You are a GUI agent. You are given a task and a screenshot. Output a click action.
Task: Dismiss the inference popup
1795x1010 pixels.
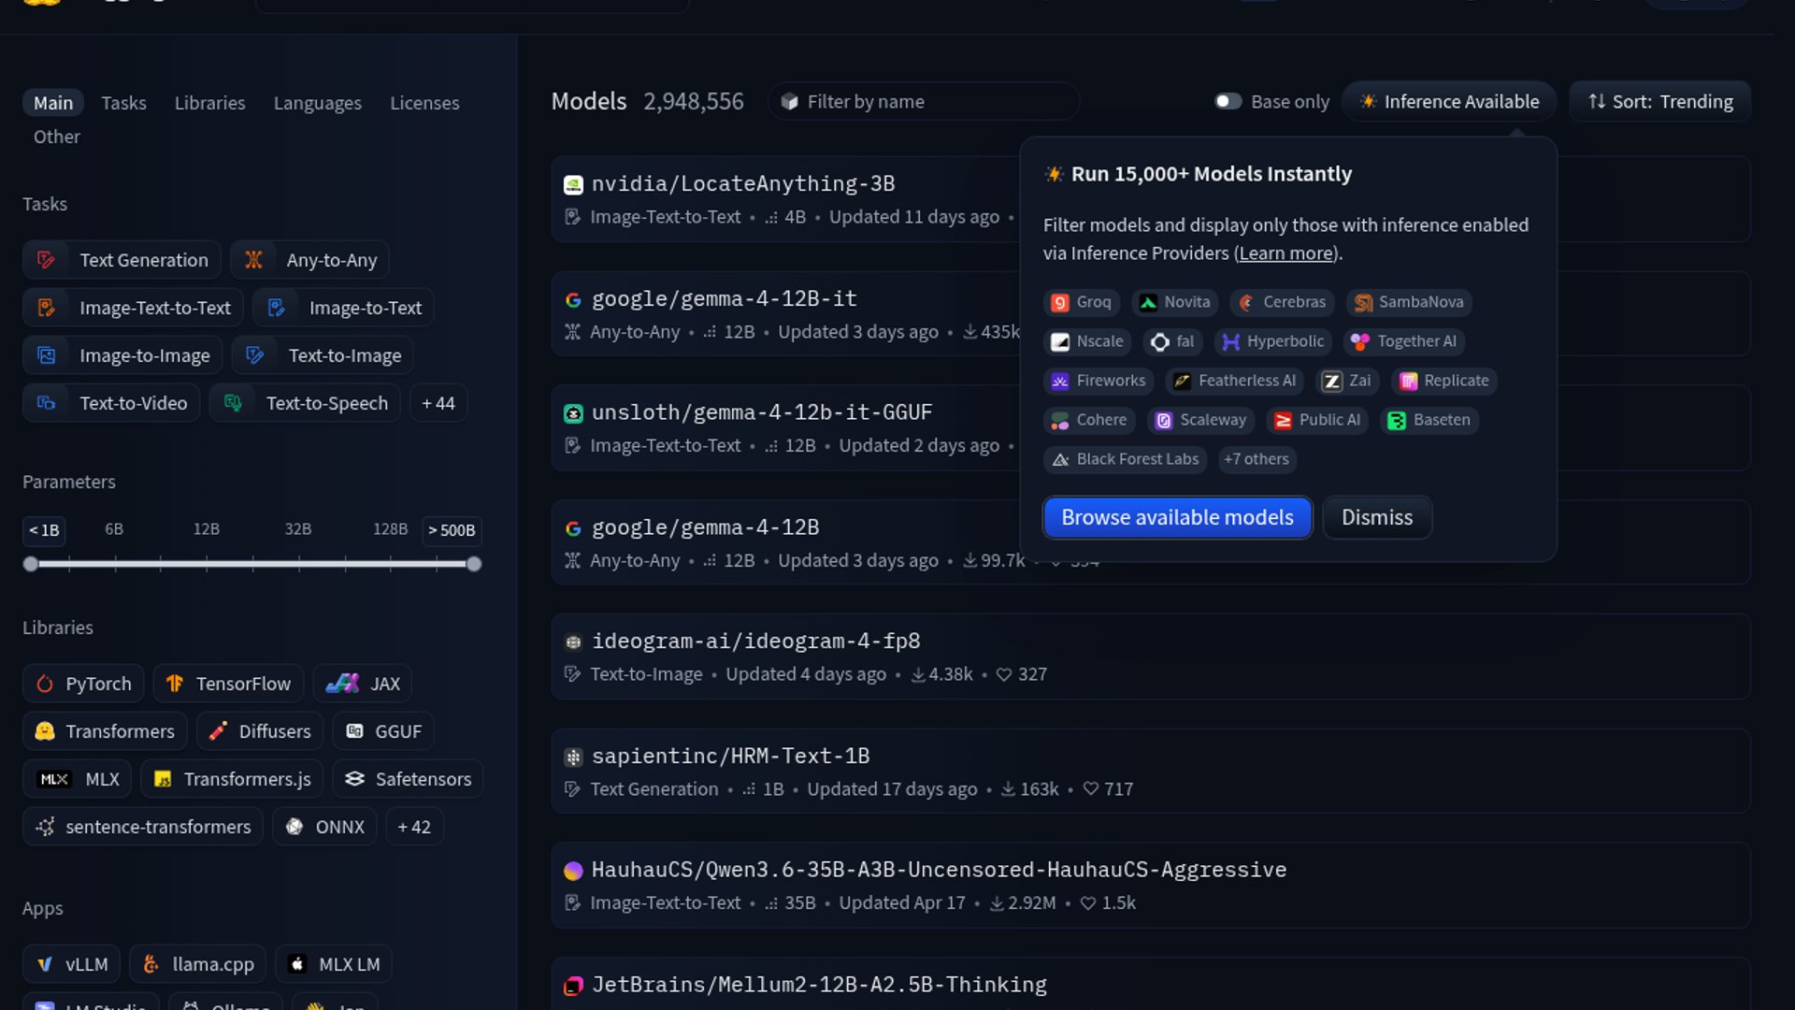point(1377,517)
